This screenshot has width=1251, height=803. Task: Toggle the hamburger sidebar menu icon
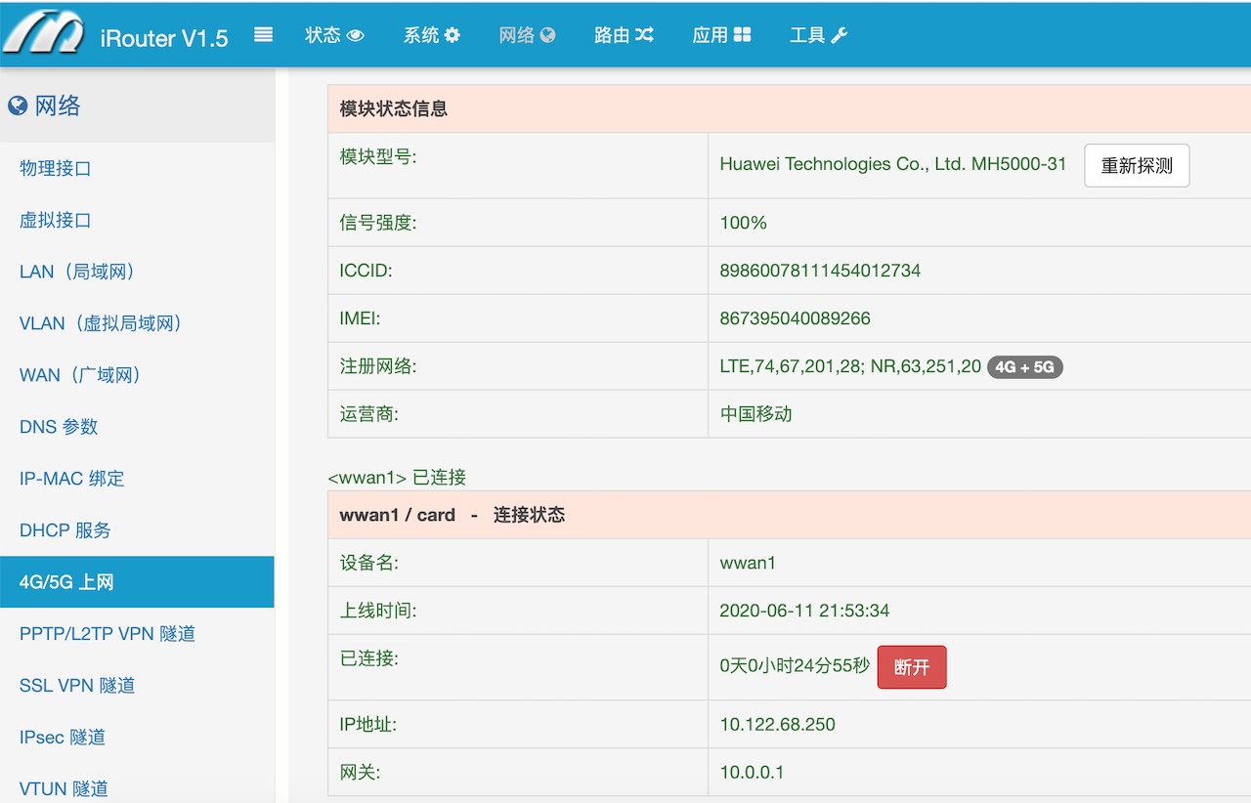coord(263,35)
